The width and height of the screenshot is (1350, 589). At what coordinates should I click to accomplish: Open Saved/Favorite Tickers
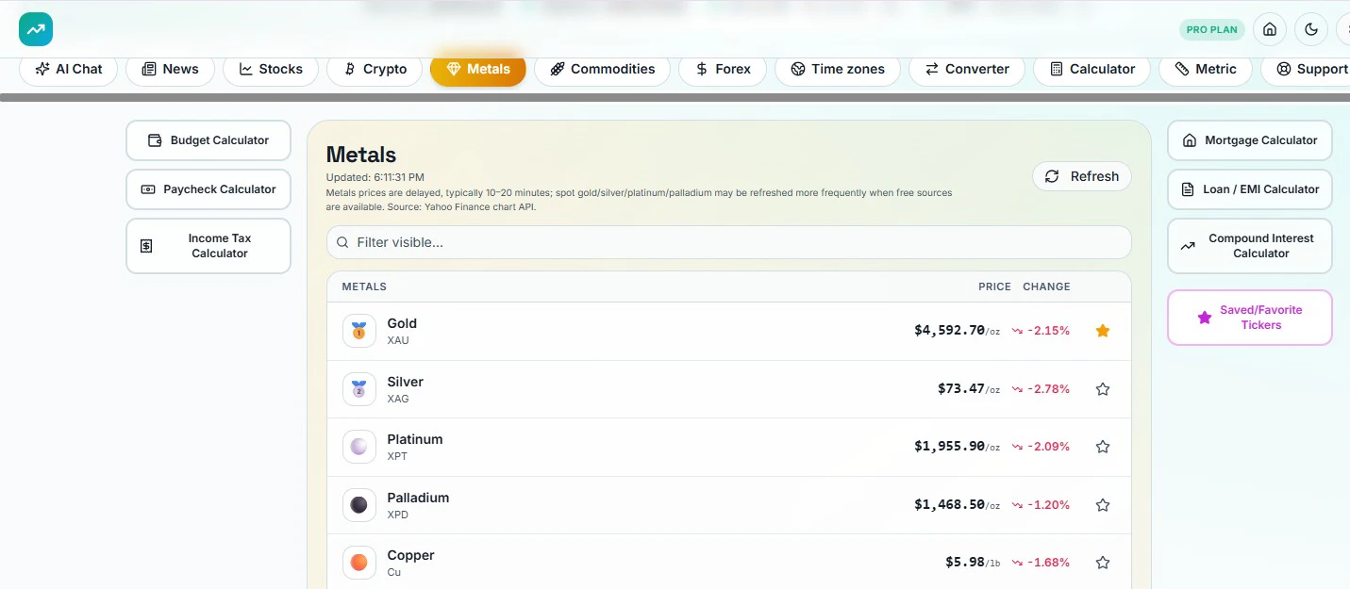pyautogui.click(x=1250, y=318)
